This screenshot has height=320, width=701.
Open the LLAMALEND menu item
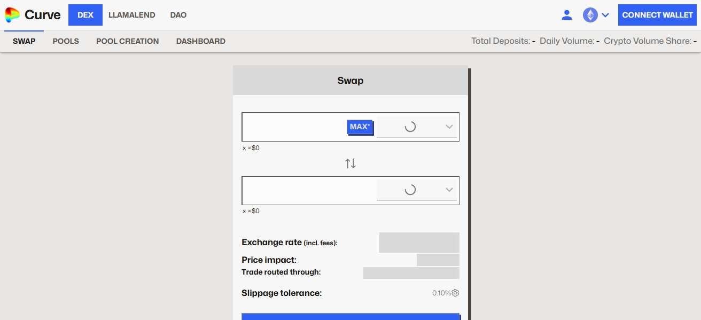131,14
